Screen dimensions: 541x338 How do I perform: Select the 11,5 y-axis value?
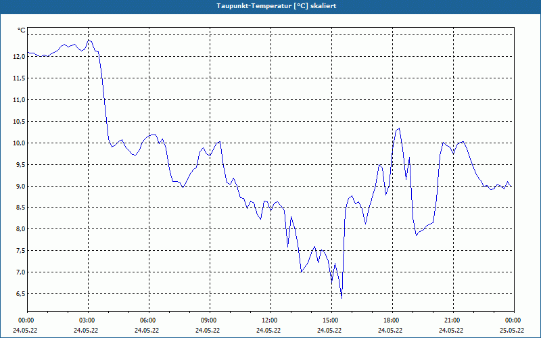(x=19, y=78)
